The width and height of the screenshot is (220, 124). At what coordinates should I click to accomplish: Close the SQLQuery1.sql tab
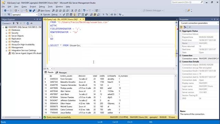[x=84, y=19]
